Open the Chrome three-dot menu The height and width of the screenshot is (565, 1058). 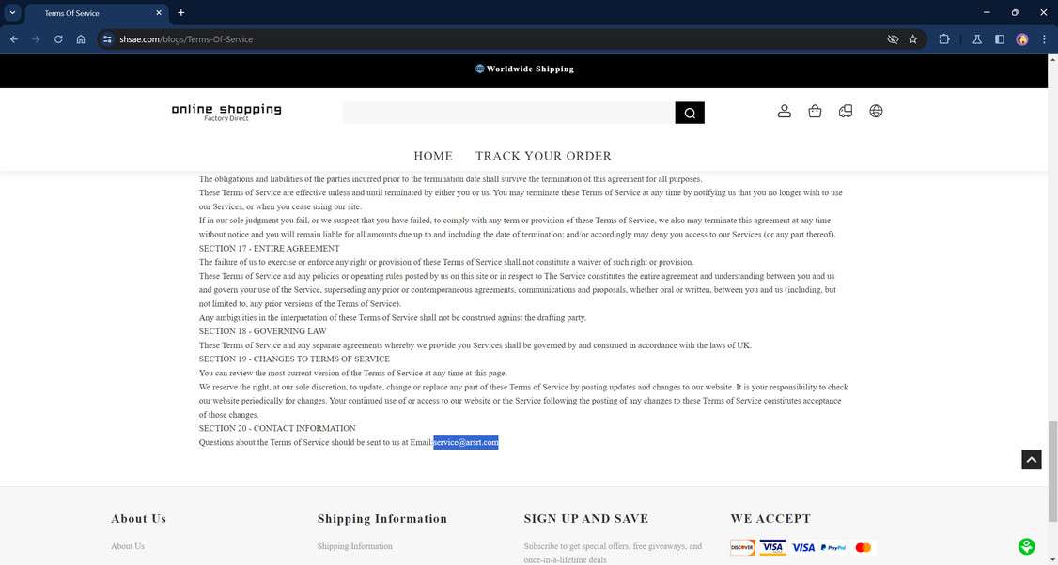[1044, 39]
